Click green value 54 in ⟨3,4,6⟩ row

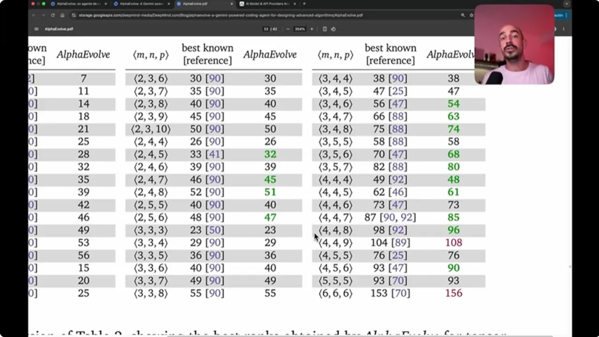pyautogui.click(x=453, y=103)
